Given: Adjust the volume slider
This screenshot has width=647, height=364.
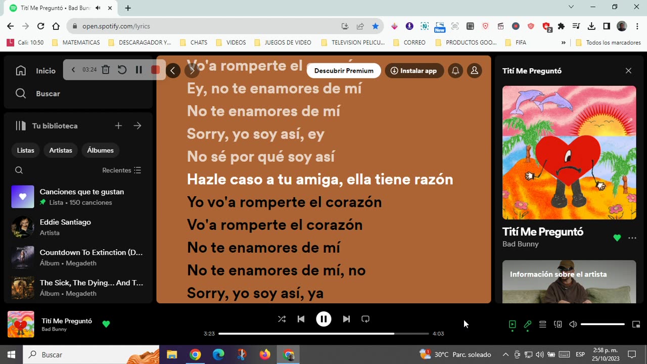Looking at the screenshot, I should (x=603, y=325).
